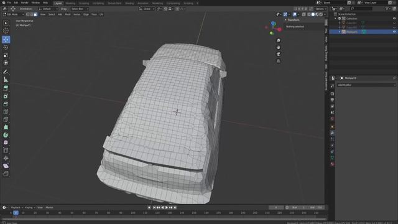Play the animation in timeline
The width and height of the screenshot is (398, 224).
click(167, 207)
